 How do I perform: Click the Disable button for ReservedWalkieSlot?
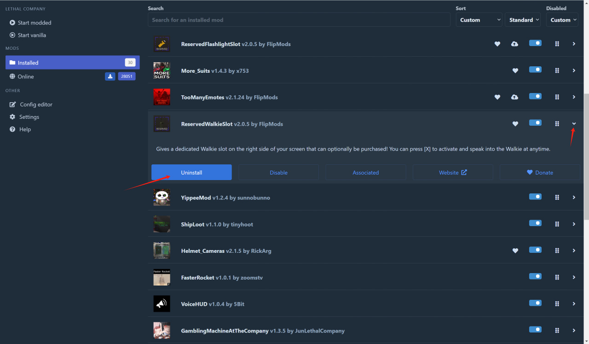pos(278,172)
